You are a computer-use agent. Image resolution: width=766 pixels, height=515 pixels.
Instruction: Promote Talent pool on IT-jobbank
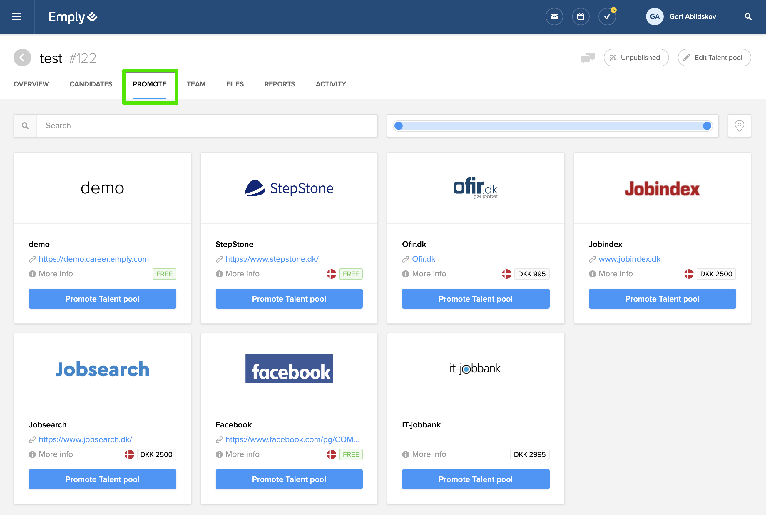click(x=476, y=479)
